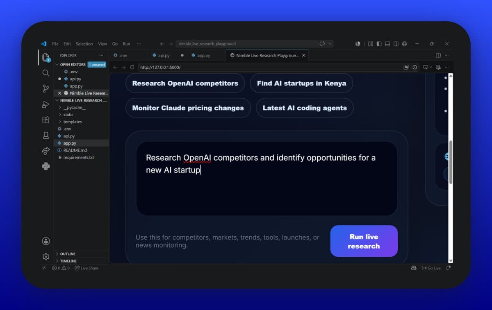
Task: Click Split Editor icon in tab bar
Action: [x=438, y=55]
